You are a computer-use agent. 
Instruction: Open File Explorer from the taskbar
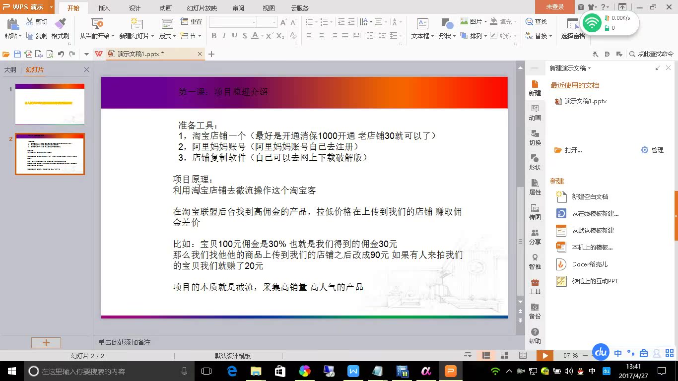point(256,371)
